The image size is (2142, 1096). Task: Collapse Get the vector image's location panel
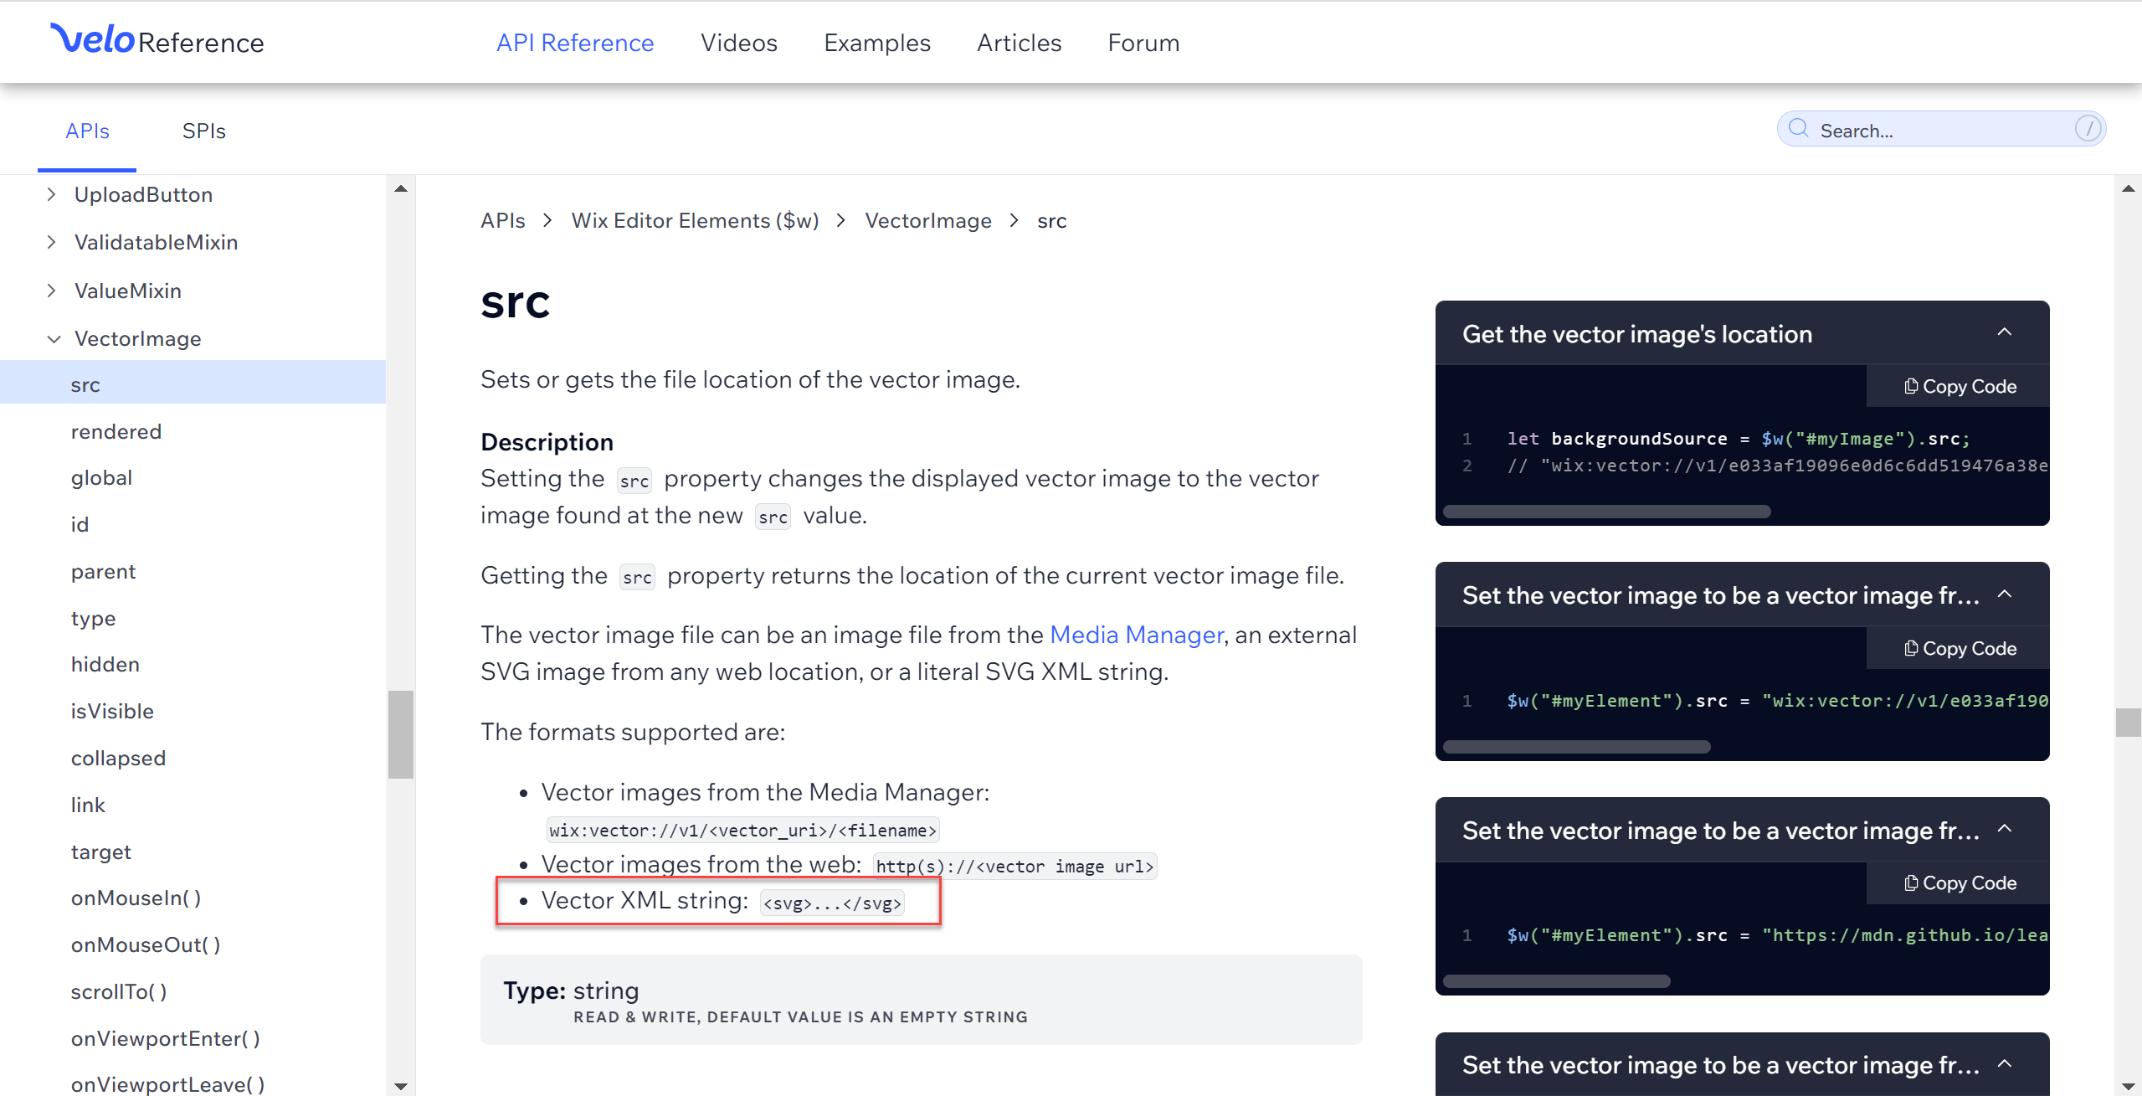pos(2005,332)
